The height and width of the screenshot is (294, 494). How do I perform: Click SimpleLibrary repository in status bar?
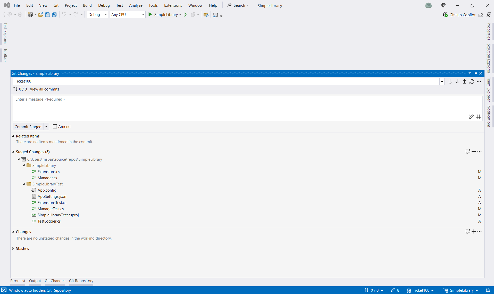(460, 290)
